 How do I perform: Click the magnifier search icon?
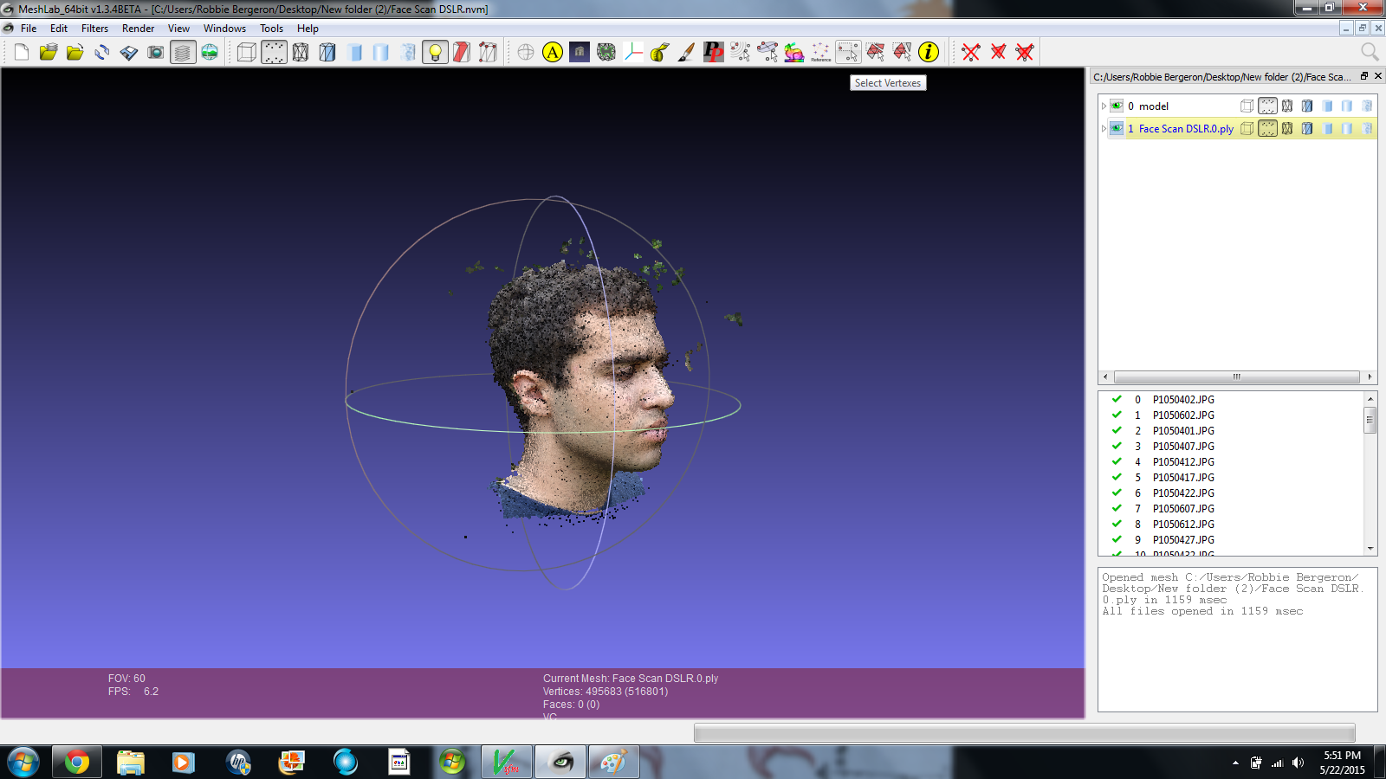1369,52
